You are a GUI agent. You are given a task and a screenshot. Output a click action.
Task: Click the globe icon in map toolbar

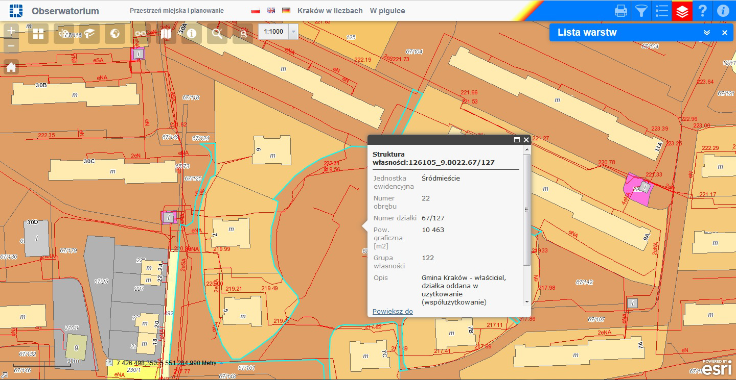[115, 34]
